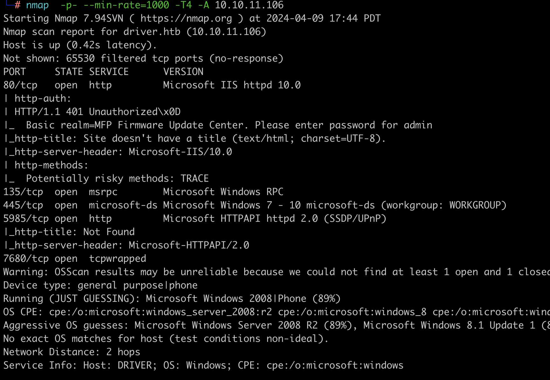
Task: Click the nmap command name in prompt
Action: (x=37, y=5)
